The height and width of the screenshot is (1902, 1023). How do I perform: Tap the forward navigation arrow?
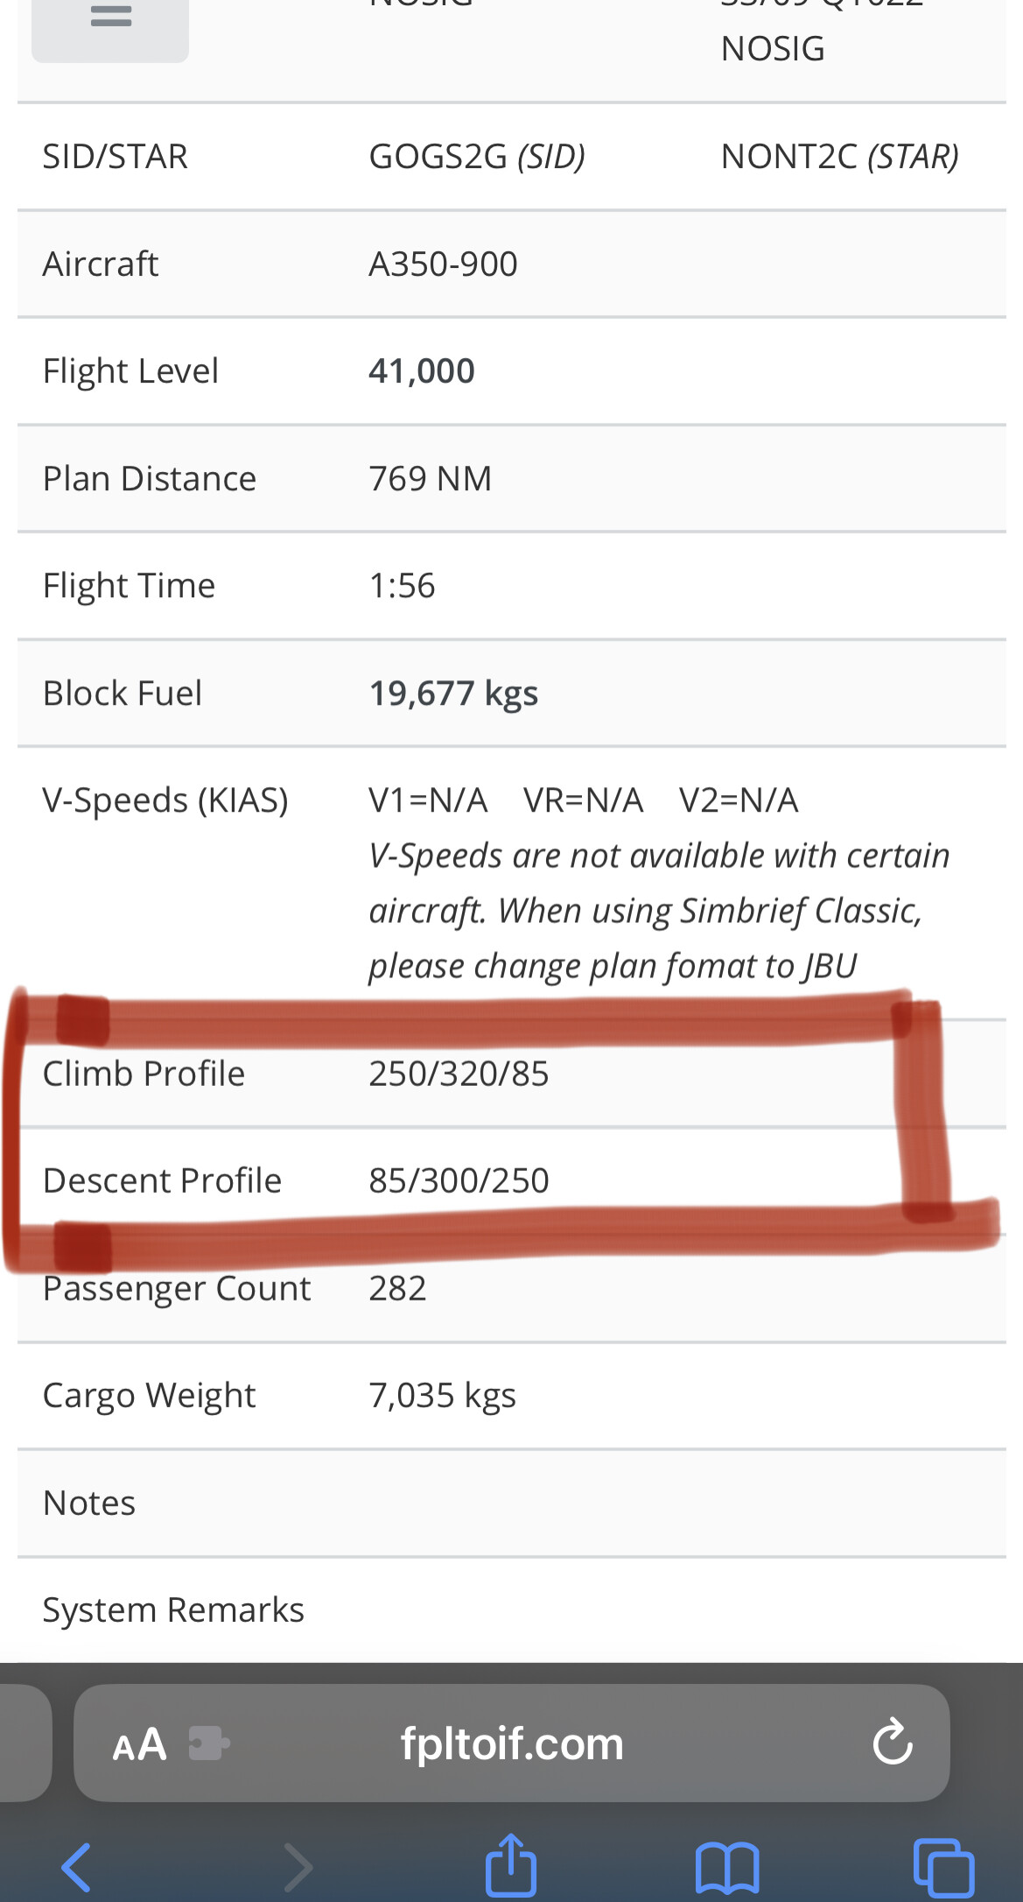pos(298,1867)
